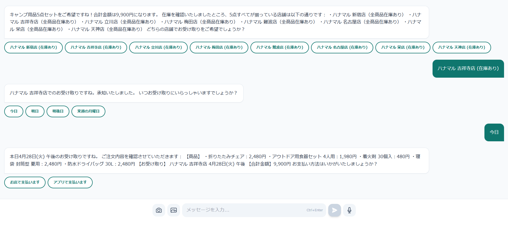Select ハナマル 栄店 (在庫あり) chip
Viewport: 508px width, 225px height.
[403, 48]
